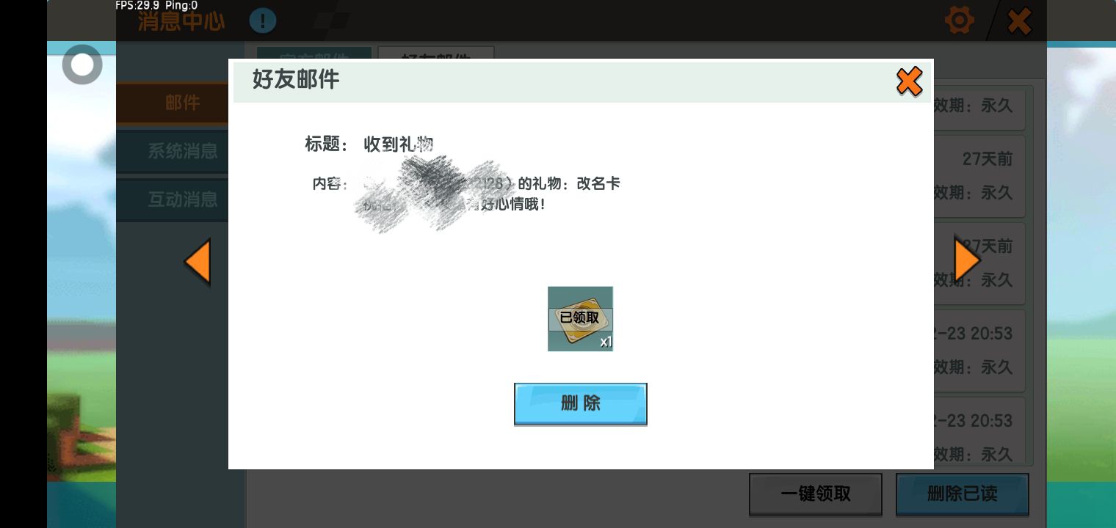This screenshot has height=528, width=1116.
Task: Click the blue exclamation info icon
Action: pos(262,21)
